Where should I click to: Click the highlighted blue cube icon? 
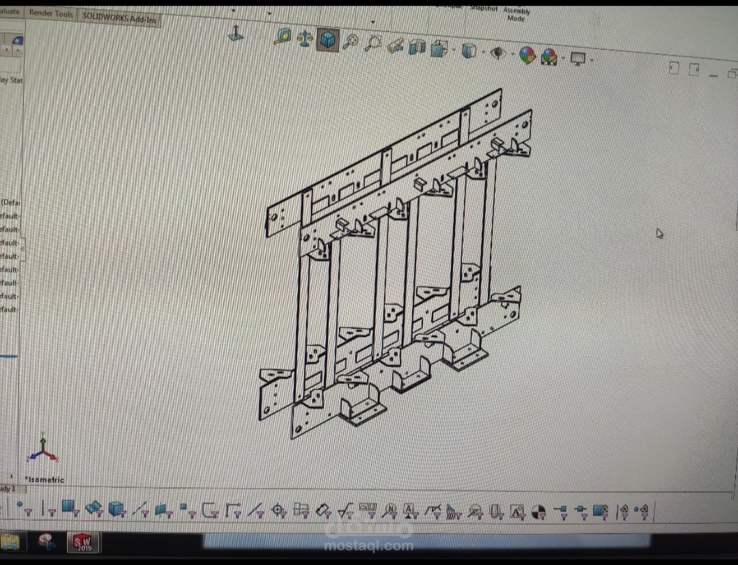(327, 40)
